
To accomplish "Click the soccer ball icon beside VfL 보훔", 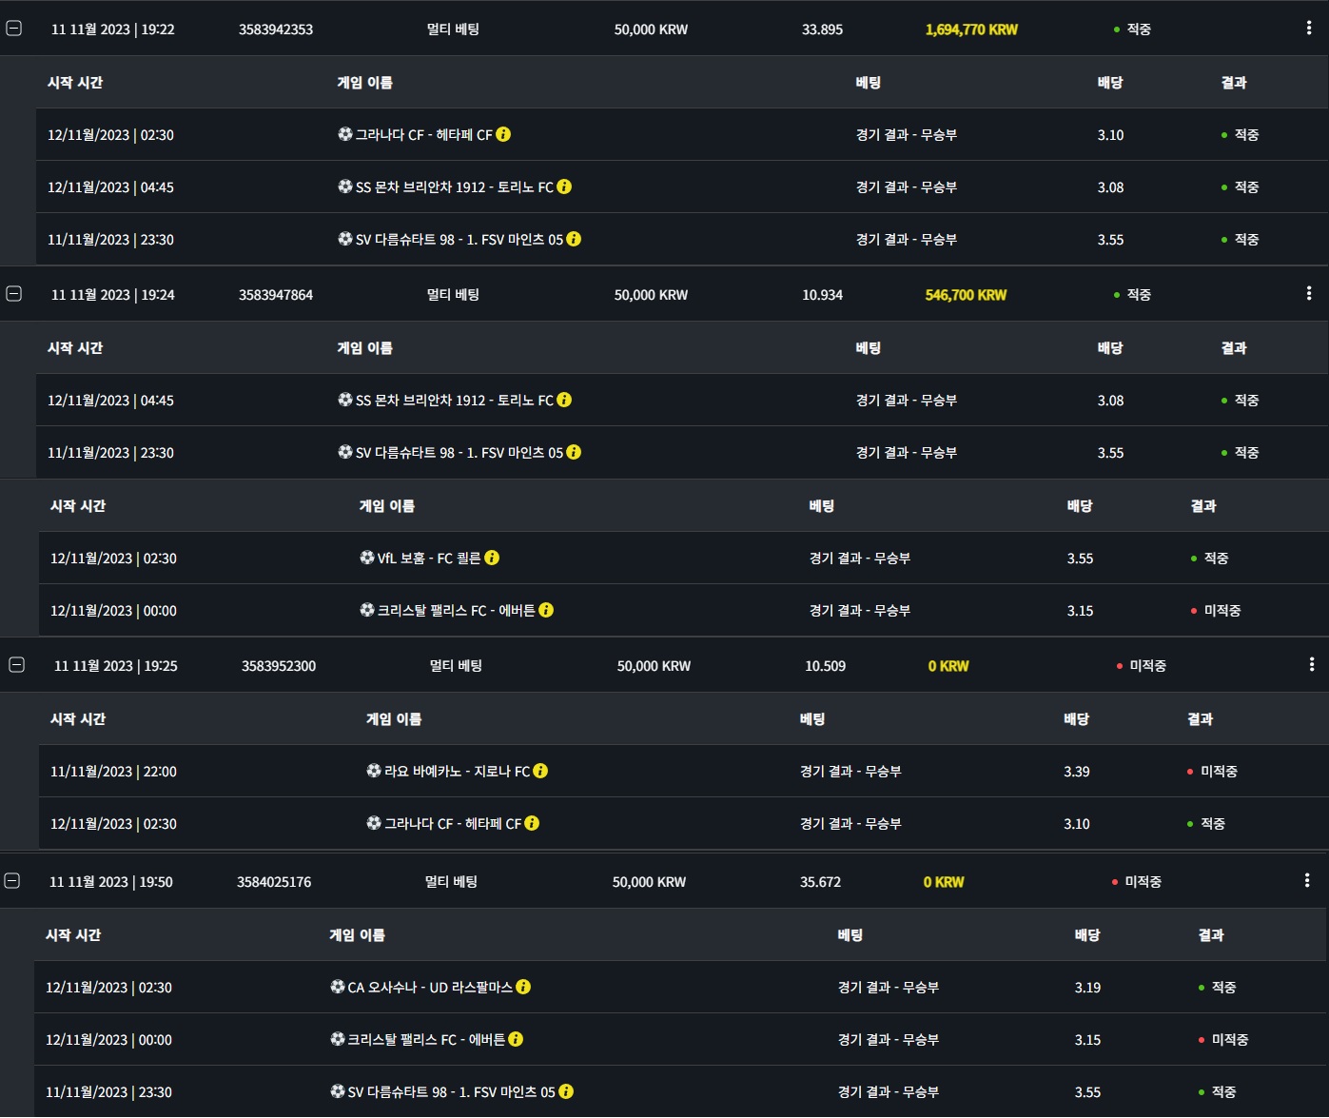I will point(366,558).
